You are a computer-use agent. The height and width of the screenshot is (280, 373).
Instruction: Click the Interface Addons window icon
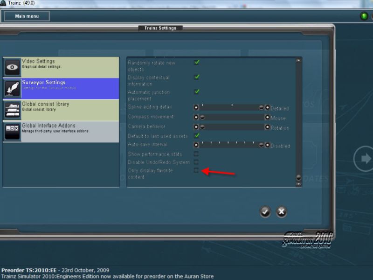pyautogui.click(x=12, y=132)
